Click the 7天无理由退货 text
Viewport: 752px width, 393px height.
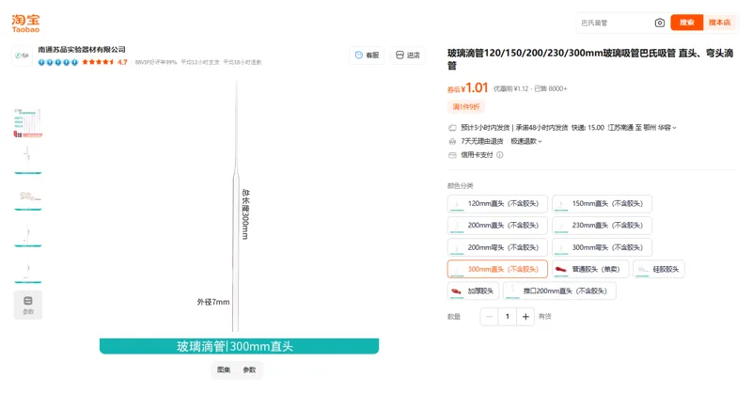482,141
